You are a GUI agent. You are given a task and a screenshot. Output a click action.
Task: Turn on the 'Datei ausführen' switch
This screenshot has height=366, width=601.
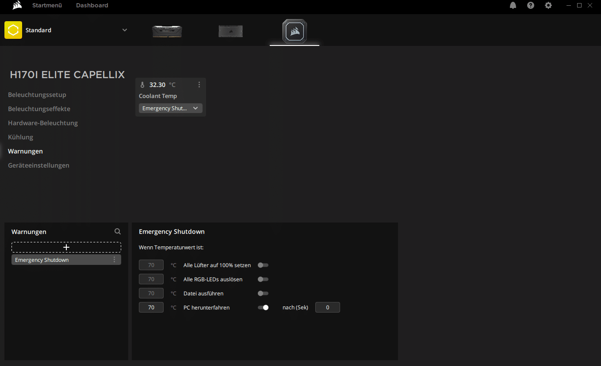[x=263, y=294]
